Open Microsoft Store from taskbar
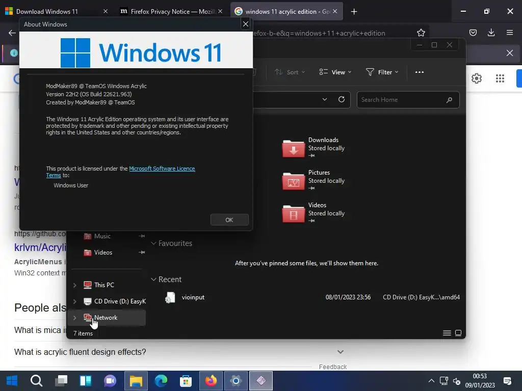This screenshot has height=391, width=522. pos(186,381)
